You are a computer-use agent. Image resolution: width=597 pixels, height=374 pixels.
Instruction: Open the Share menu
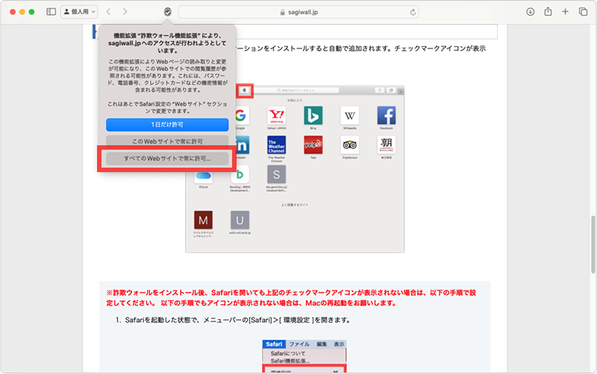click(548, 12)
